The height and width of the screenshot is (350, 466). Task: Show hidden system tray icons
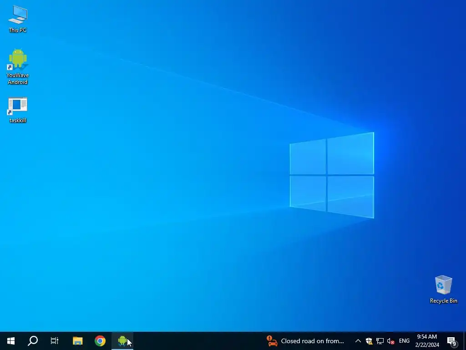pos(358,341)
